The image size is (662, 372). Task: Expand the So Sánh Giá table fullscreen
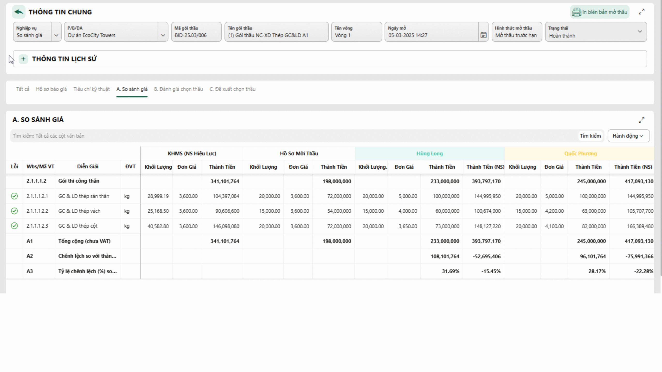click(x=641, y=120)
